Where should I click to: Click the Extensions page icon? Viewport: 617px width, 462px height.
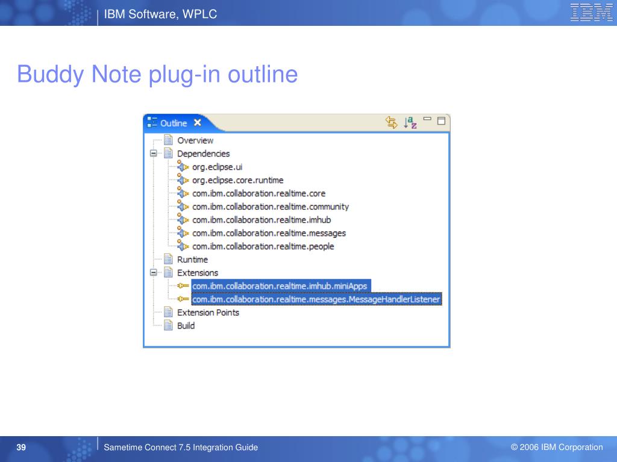coord(169,273)
